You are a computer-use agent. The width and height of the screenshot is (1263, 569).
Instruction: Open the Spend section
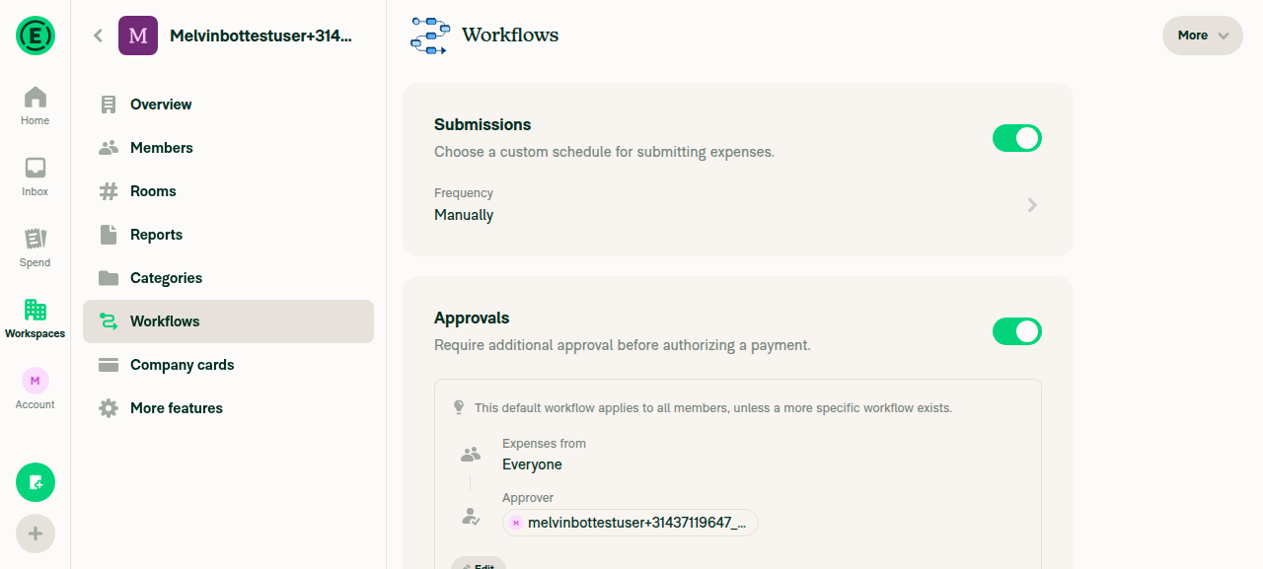(35, 248)
